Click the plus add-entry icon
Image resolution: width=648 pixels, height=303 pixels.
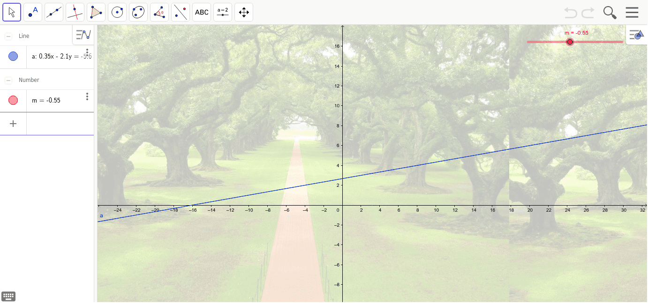tap(13, 124)
